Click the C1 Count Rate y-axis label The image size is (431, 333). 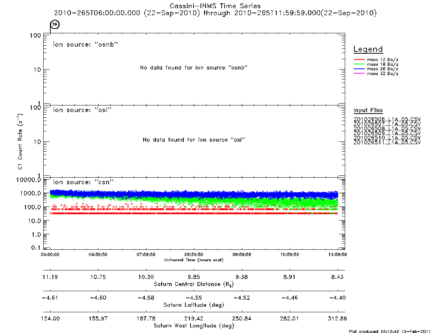point(20,141)
